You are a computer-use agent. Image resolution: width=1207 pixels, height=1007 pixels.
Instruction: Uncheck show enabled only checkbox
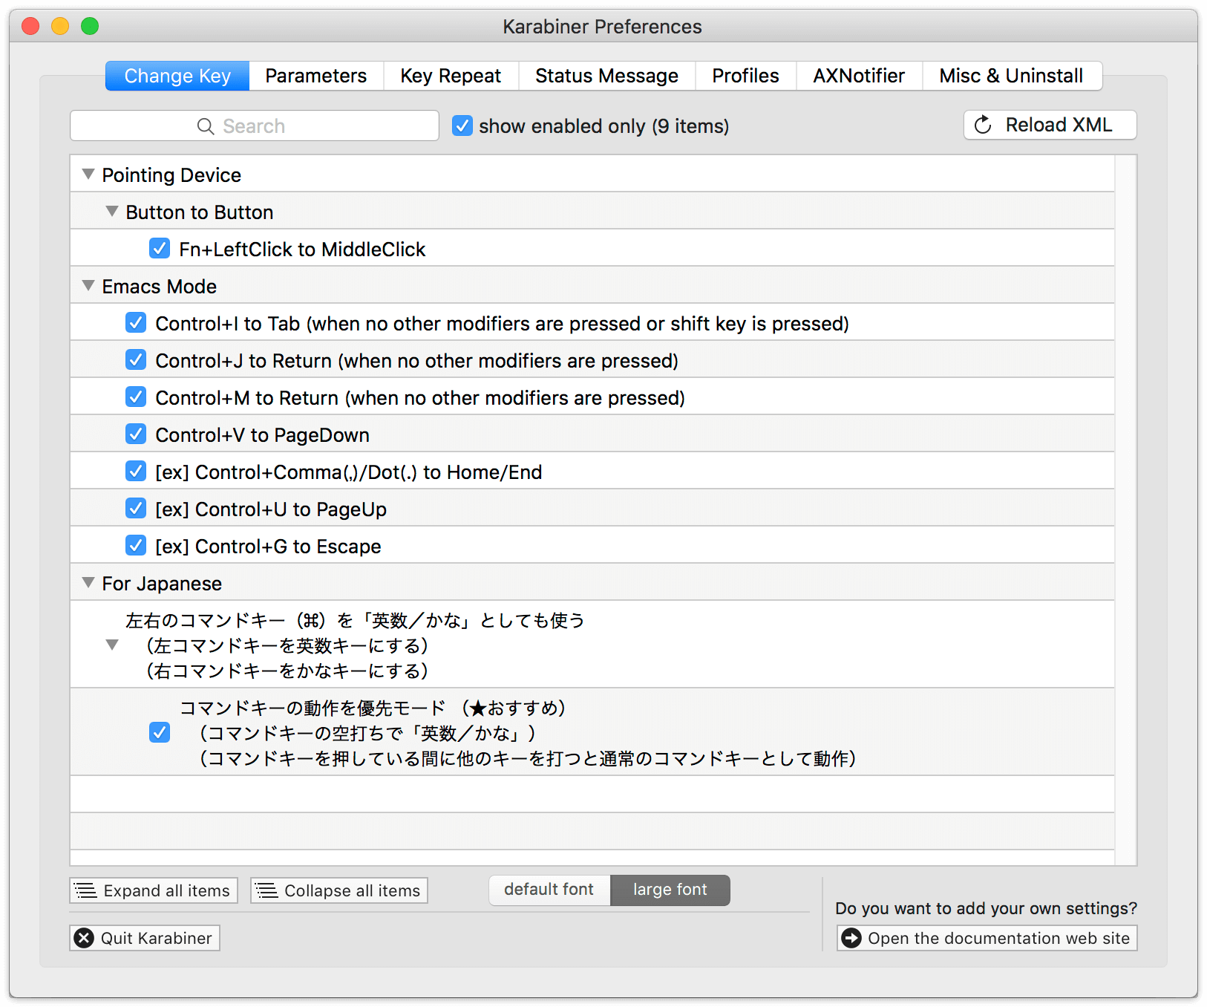pyautogui.click(x=462, y=126)
